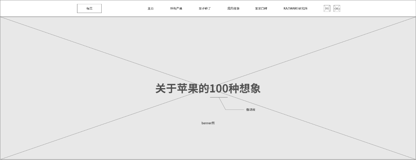The height and width of the screenshot is (160, 416).
Task: Open the 购物车 shopping cart icon
Action: click(x=337, y=8)
